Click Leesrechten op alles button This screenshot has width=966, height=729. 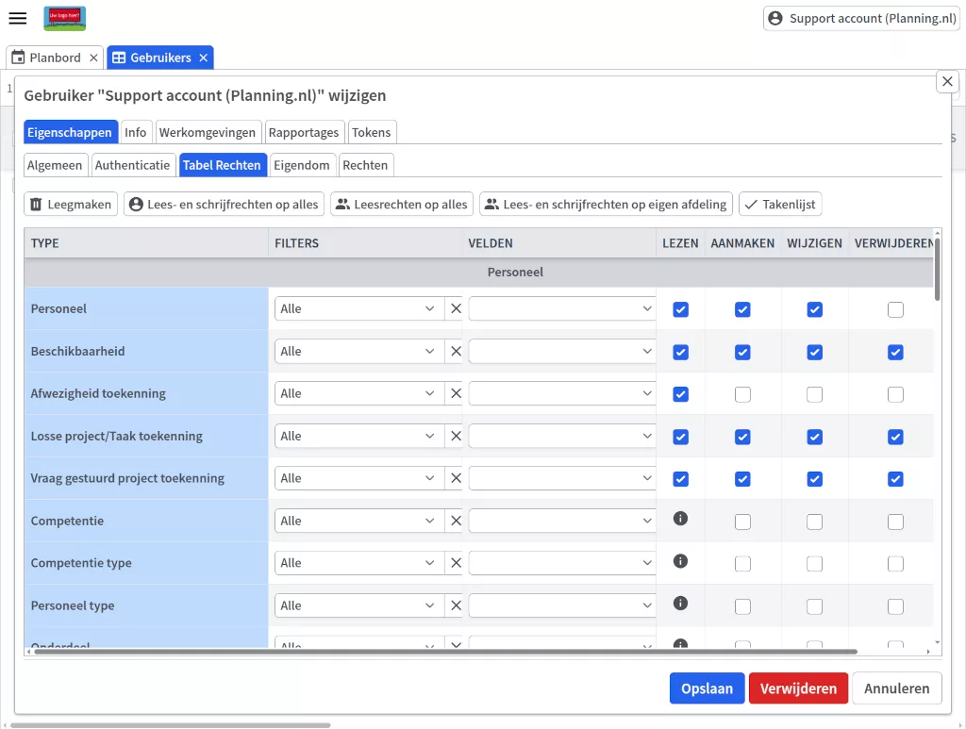tap(401, 204)
